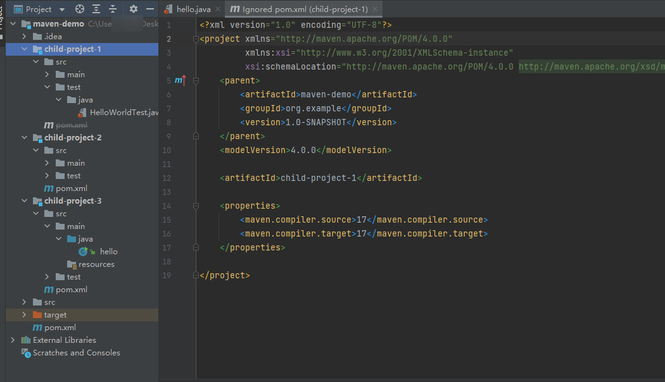Click the Java file icon on hello.java tab
Screen dimensions: 665x382
[168, 9]
